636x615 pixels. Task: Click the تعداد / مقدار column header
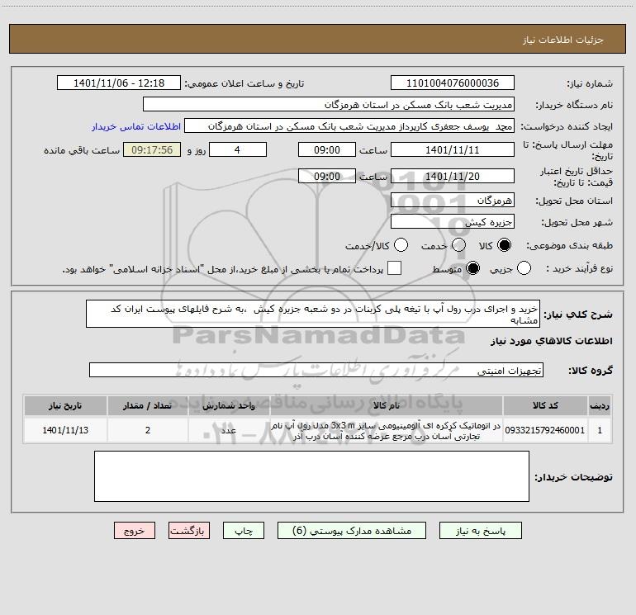coord(148,405)
